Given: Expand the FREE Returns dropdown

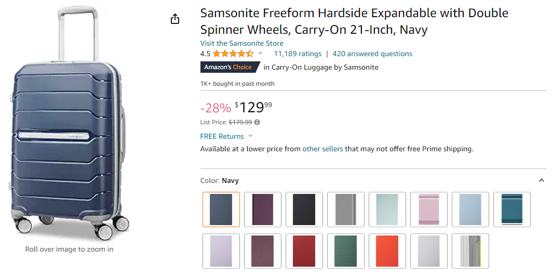Looking at the screenshot, I should 250,136.
